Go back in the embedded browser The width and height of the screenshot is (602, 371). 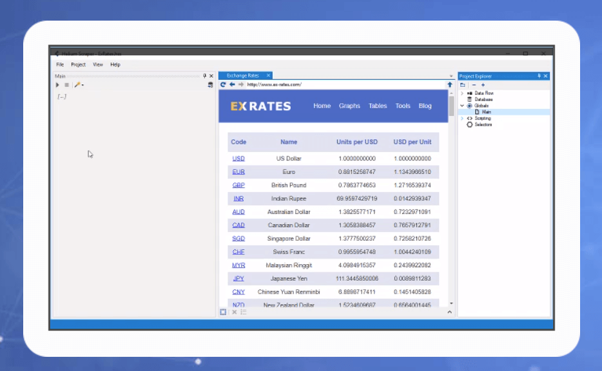(x=232, y=84)
